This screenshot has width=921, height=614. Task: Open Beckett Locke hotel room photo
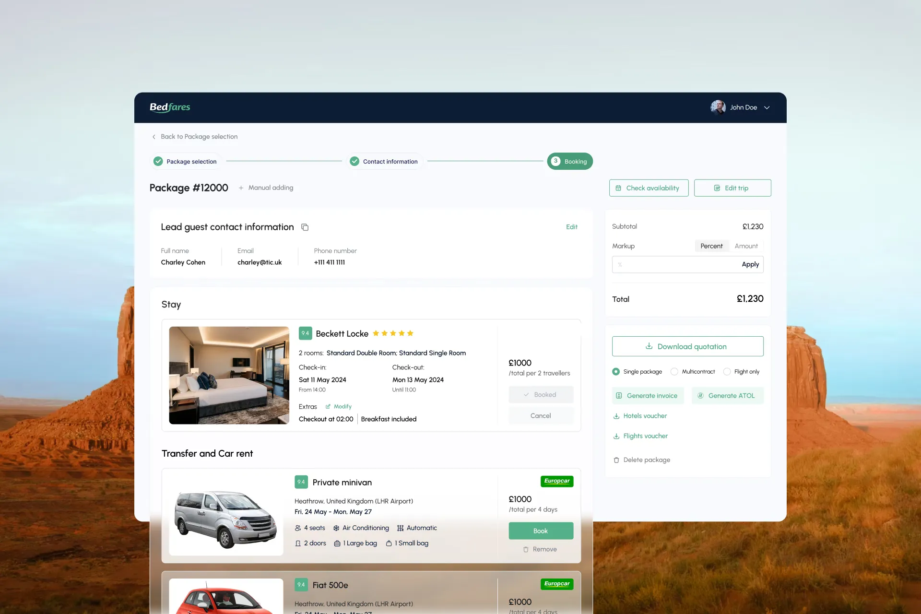click(x=229, y=375)
